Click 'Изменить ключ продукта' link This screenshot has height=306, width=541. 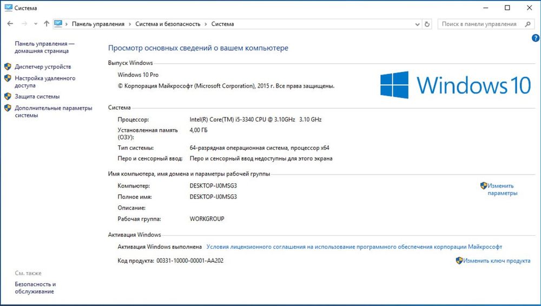pyautogui.click(x=497, y=261)
